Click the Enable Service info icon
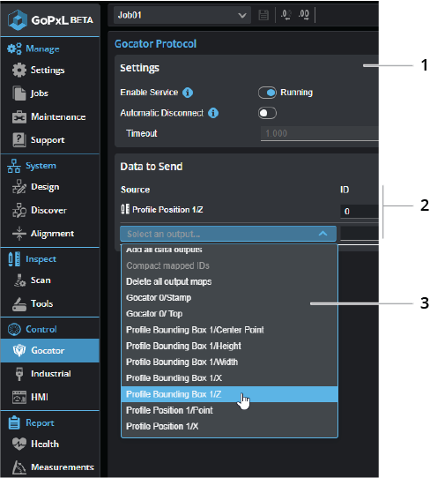The height and width of the screenshot is (478, 430). (x=188, y=93)
